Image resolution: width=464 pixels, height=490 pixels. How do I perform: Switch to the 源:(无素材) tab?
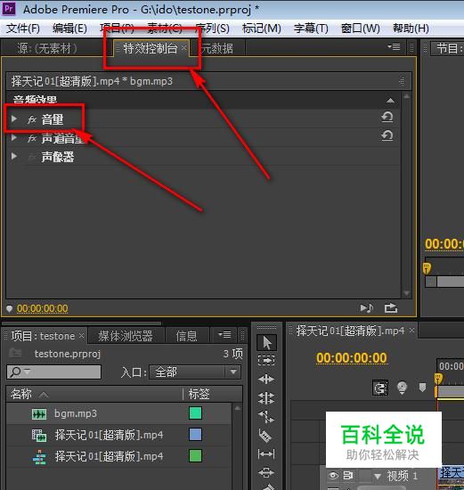[x=47, y=48]
